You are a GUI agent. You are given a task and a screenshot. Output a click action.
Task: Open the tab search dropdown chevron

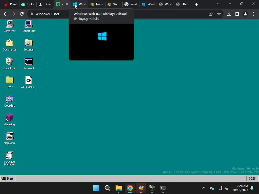218,4
